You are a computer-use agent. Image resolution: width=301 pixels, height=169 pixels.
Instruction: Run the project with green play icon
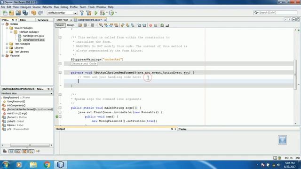point(96,13)
